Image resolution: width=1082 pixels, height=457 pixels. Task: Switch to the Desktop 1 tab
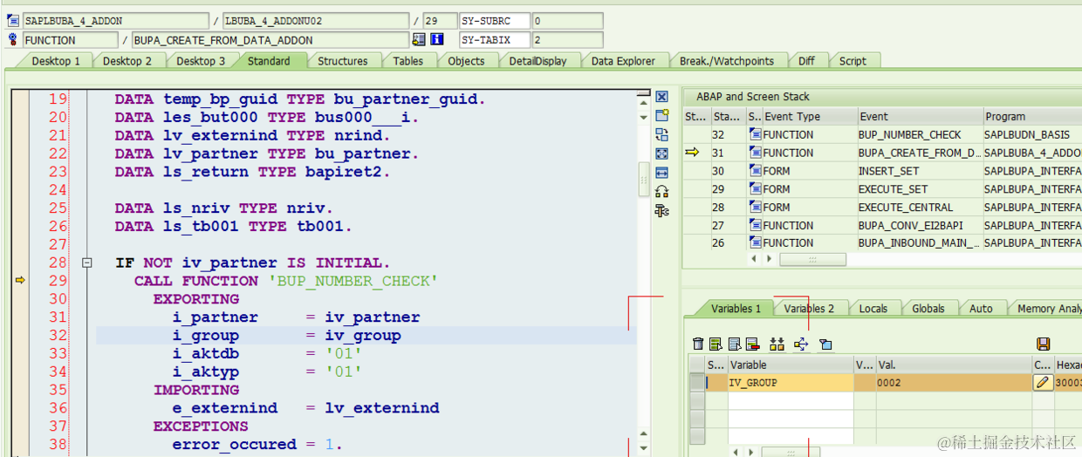click(x=56, y=61)
